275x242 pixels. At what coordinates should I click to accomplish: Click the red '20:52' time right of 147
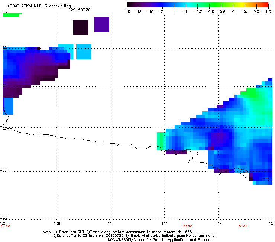243,226
